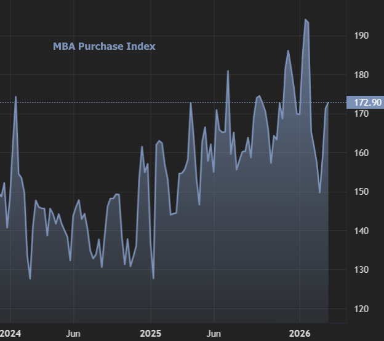Click the lowest trough at start of 2025
Screen dimensions: 384x341
point(153,278)
